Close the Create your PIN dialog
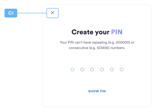The height and width of the screenshot is (112, 157). 53,13
